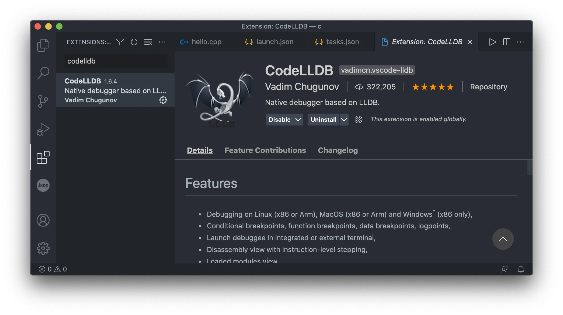The image size is (563, 315).
Task: Click the Run play icon in editor toolbar
Action: tap(492, 42)
